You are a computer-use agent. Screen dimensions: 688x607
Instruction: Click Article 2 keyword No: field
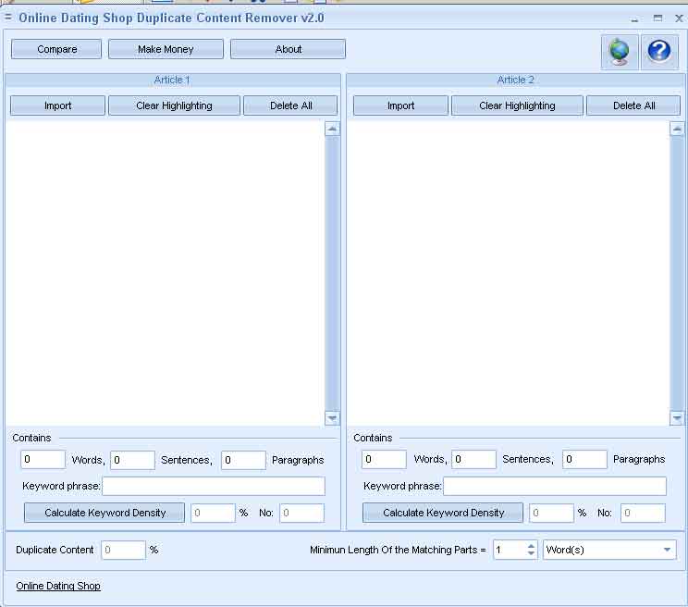[x=643, y=513]
